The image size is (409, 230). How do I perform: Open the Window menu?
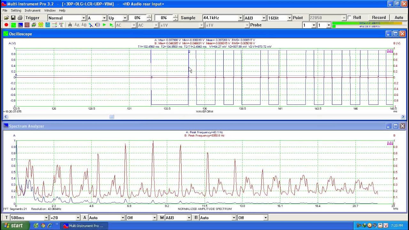click(x=50, y=11)
